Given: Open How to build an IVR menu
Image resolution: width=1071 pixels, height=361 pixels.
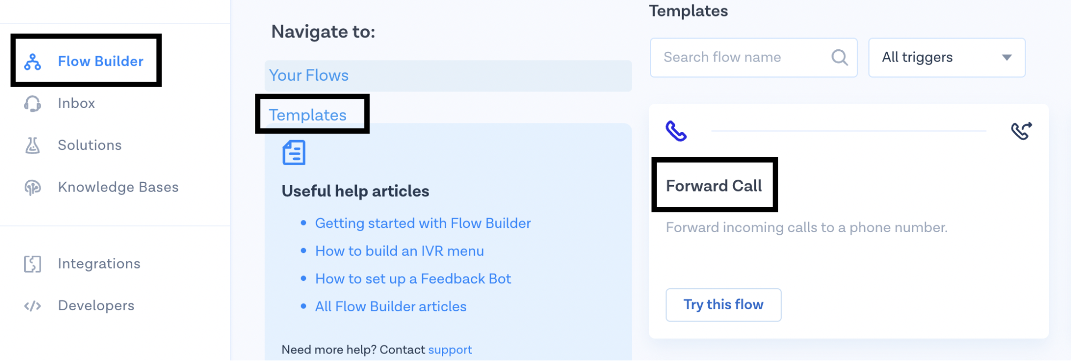Looking at the screenshot, I should click(399, 251).
